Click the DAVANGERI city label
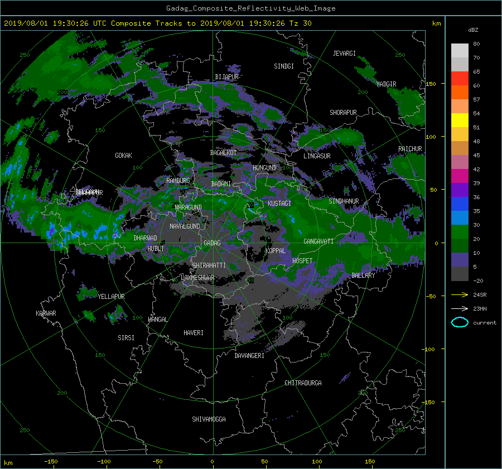 (249, 356)
